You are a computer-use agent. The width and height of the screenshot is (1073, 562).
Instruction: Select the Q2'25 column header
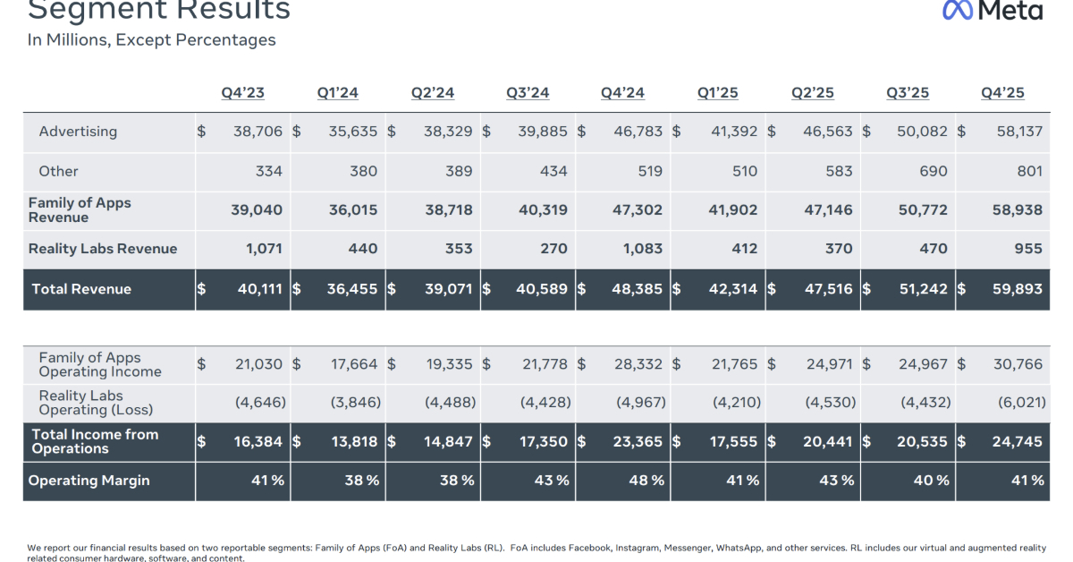[813, 93]
